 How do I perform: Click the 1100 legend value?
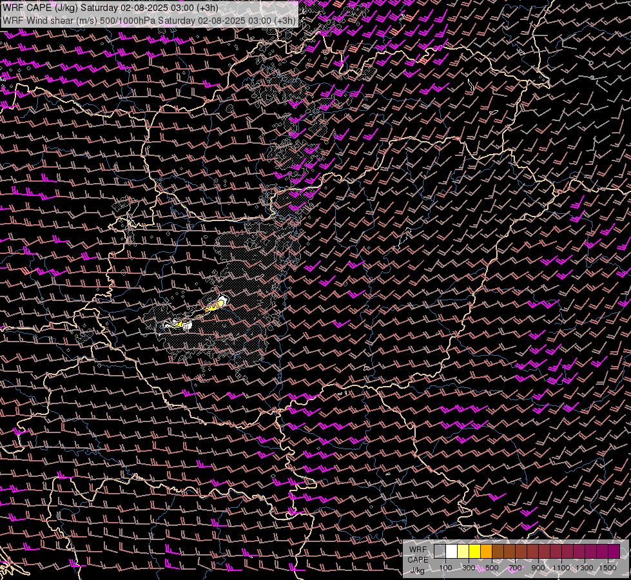pyautogui.click(x=561, y=568)
